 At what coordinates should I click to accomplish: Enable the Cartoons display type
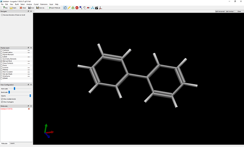click(x=1, y=50)
